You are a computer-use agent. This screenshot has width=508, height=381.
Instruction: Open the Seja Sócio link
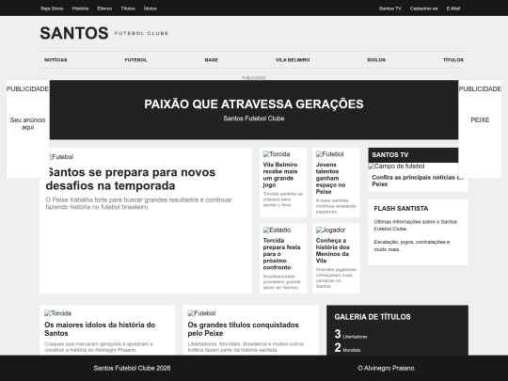52,8
